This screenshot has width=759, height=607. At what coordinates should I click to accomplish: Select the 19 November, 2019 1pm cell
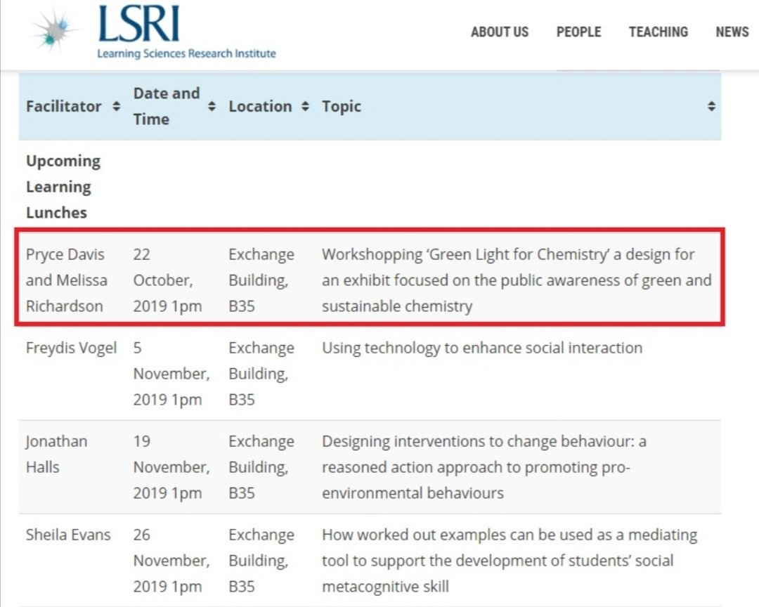point(171,467)
